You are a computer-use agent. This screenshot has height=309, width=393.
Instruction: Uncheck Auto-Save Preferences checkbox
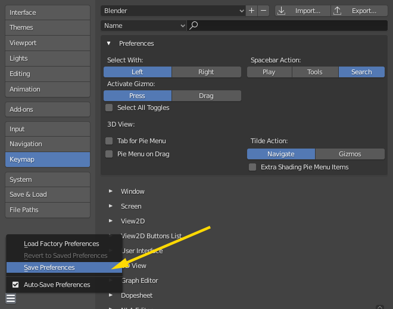(x=15, y=285)
